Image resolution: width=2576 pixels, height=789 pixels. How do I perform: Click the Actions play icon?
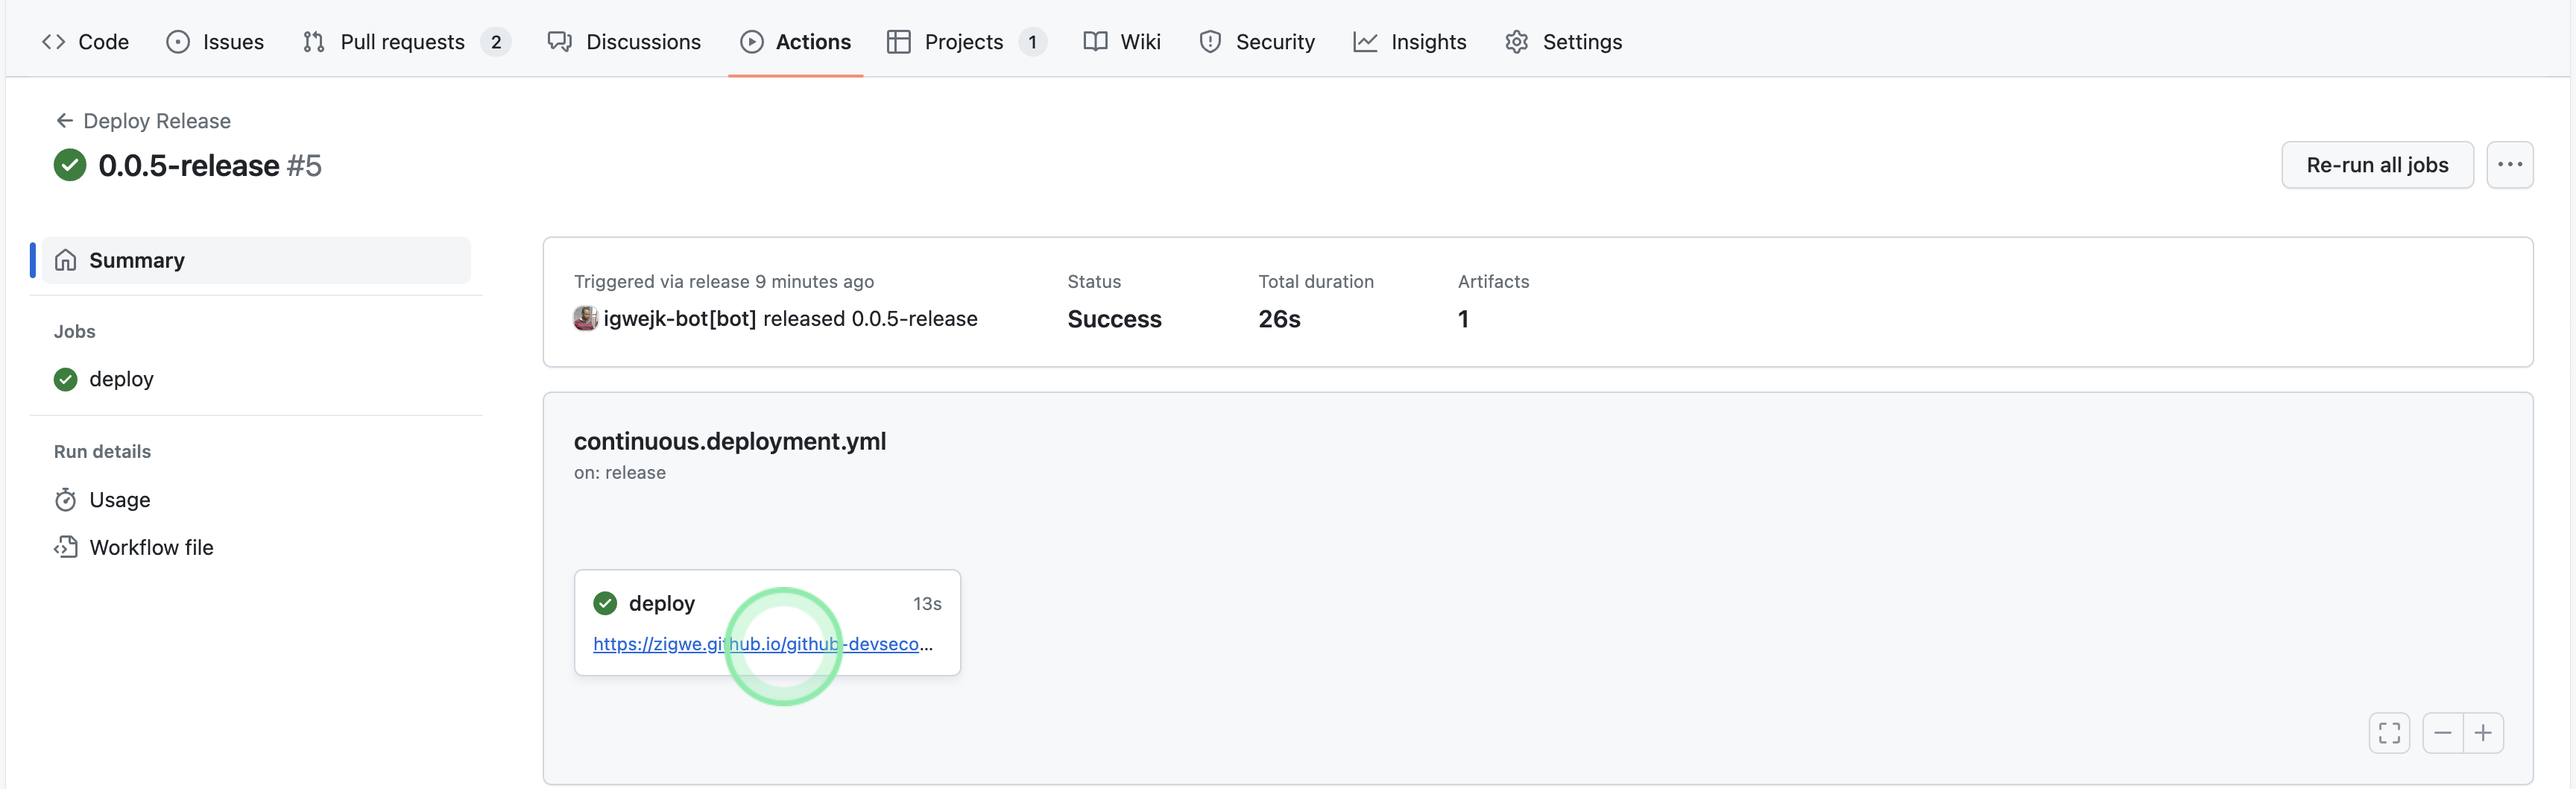pyautogui.click(x=752, y=41)
